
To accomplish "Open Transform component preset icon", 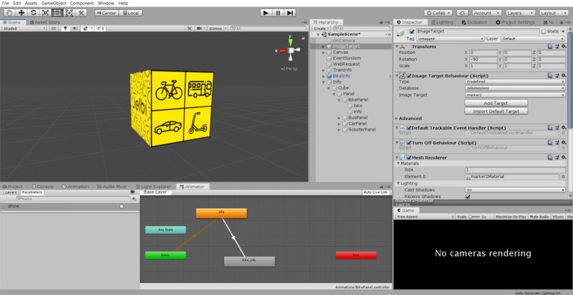I will pyautogui.click(x=557, y=46).
